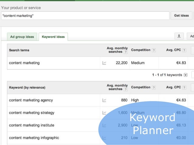Screen dimensions: 194x145
Task: Click help icon beside upper Competition header
Action: click(154, 50)
